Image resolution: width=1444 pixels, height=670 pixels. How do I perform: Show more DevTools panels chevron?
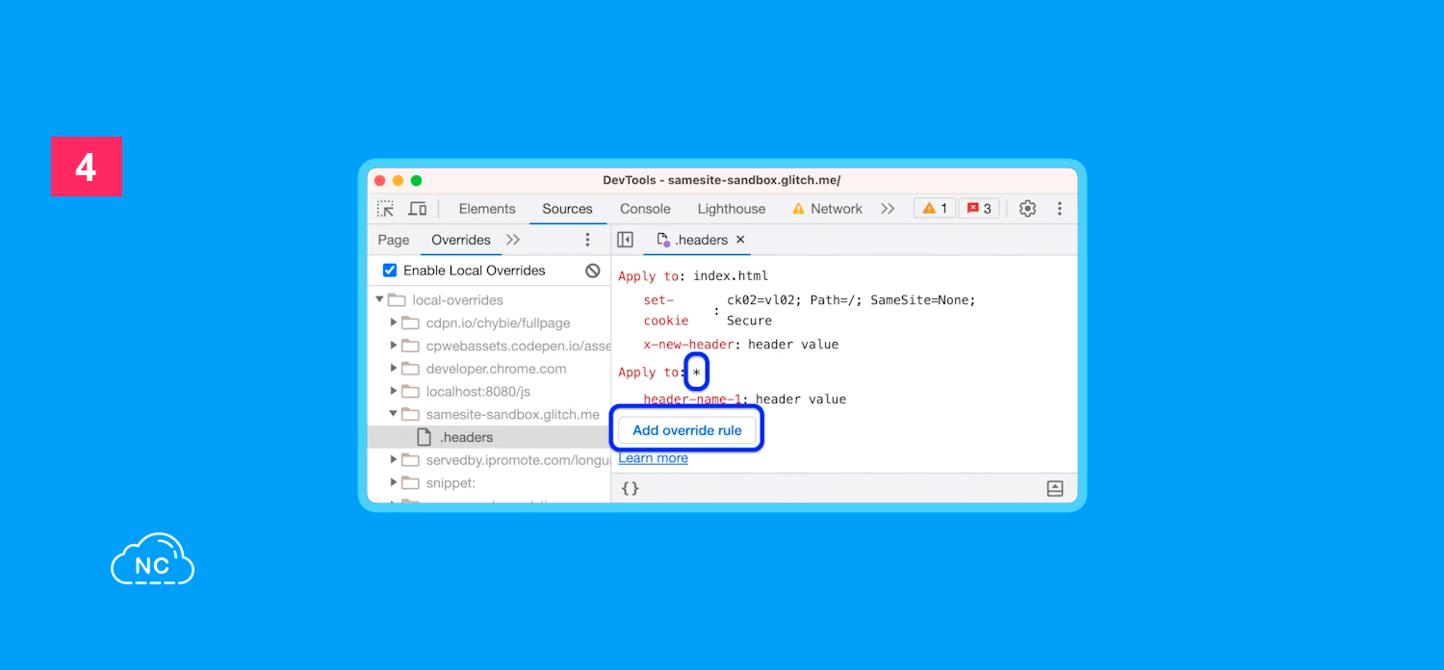point(888,209)
